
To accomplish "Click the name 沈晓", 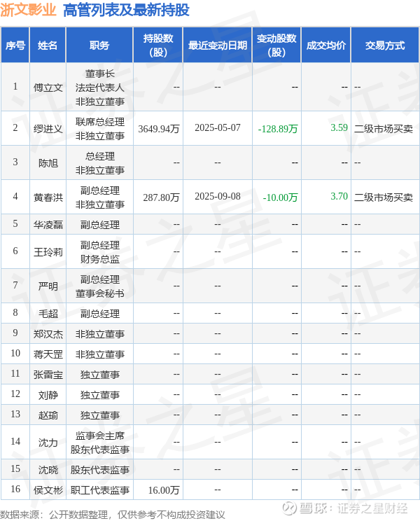I will 48,469.
